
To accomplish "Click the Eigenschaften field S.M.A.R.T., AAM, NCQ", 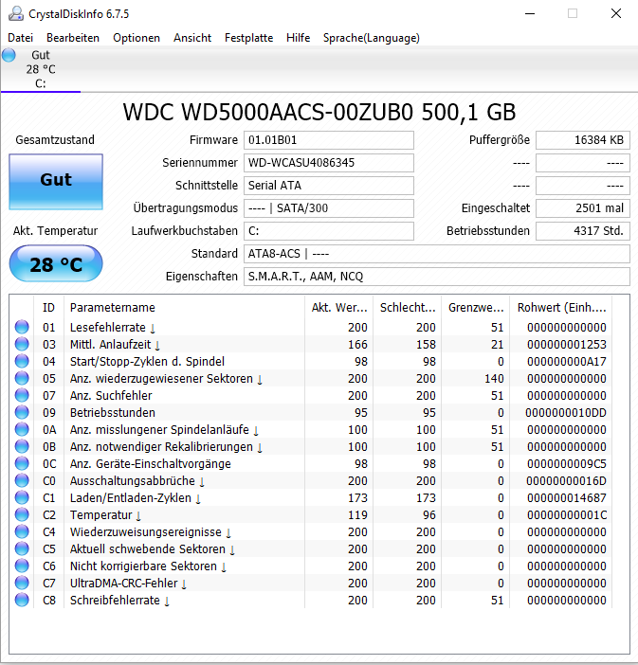I will coord(437,277).
